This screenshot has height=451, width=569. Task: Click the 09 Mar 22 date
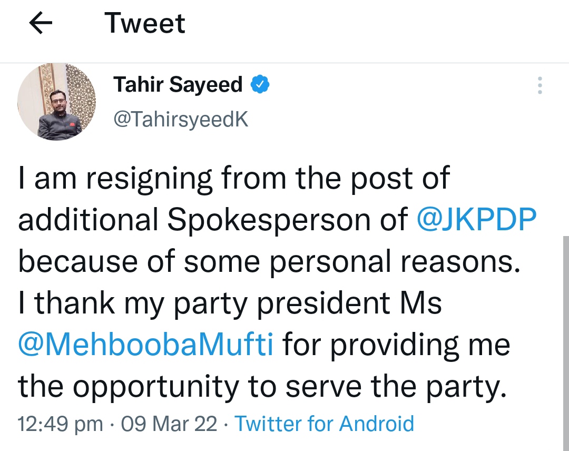[169, 424]
